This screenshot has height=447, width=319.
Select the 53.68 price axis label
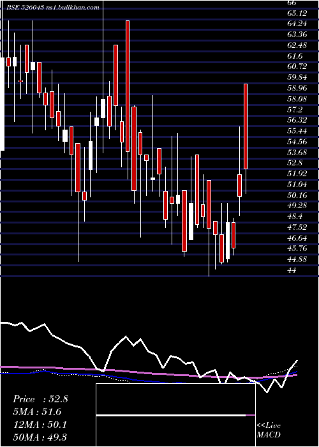coord(297,152)
